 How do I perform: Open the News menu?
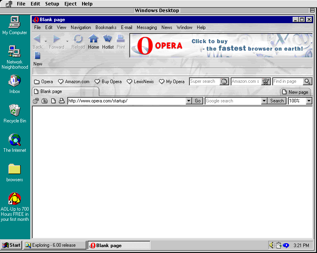click(167, 27)
